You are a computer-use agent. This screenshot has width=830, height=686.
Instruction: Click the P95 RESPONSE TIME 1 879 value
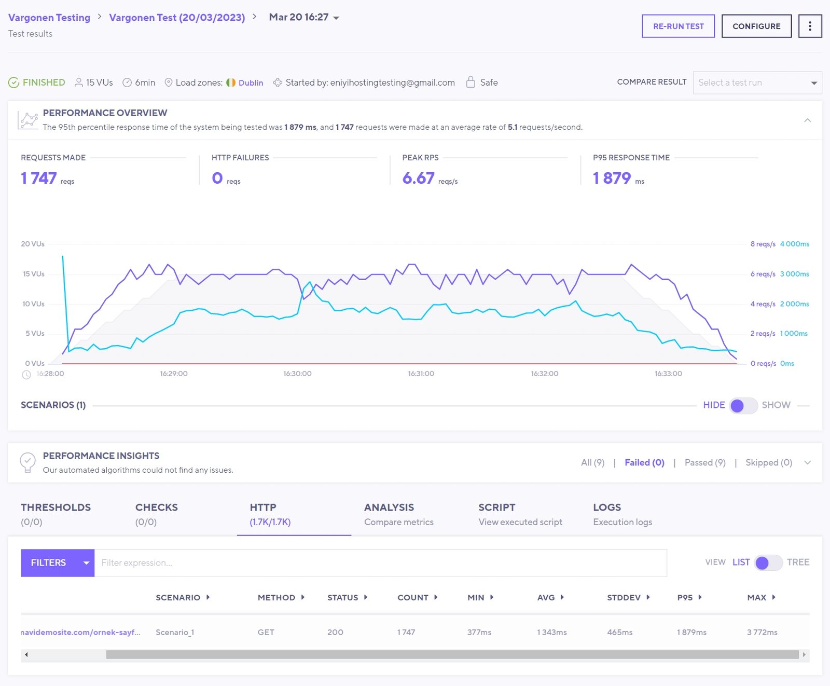[x=612, y=178]
